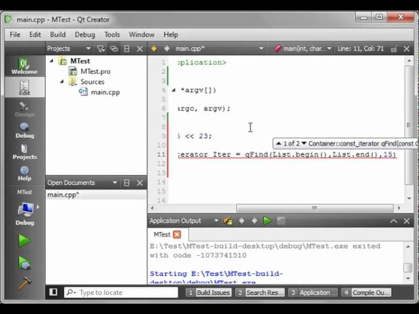This screenshot has height=314, width=419.
Task: Collapse the MTest project tree node
Action: 52,61
